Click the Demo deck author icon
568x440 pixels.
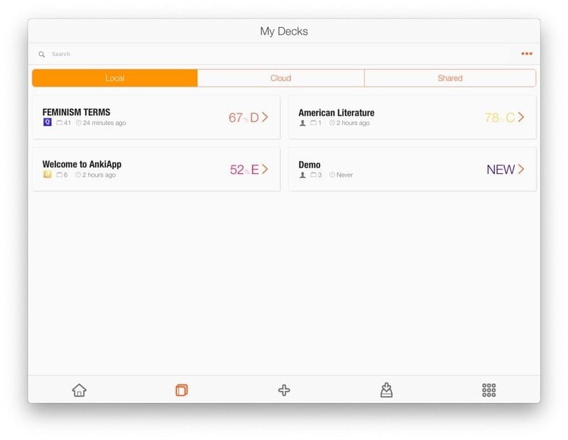[x=302, y=175]
